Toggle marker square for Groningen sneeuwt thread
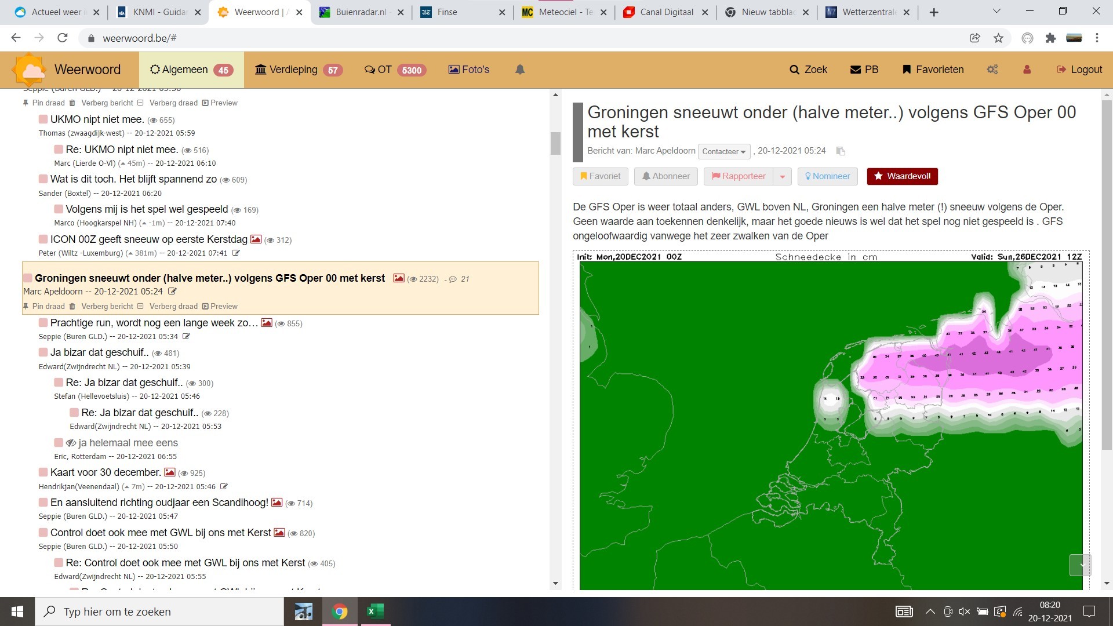 click(x=28, y=278)
